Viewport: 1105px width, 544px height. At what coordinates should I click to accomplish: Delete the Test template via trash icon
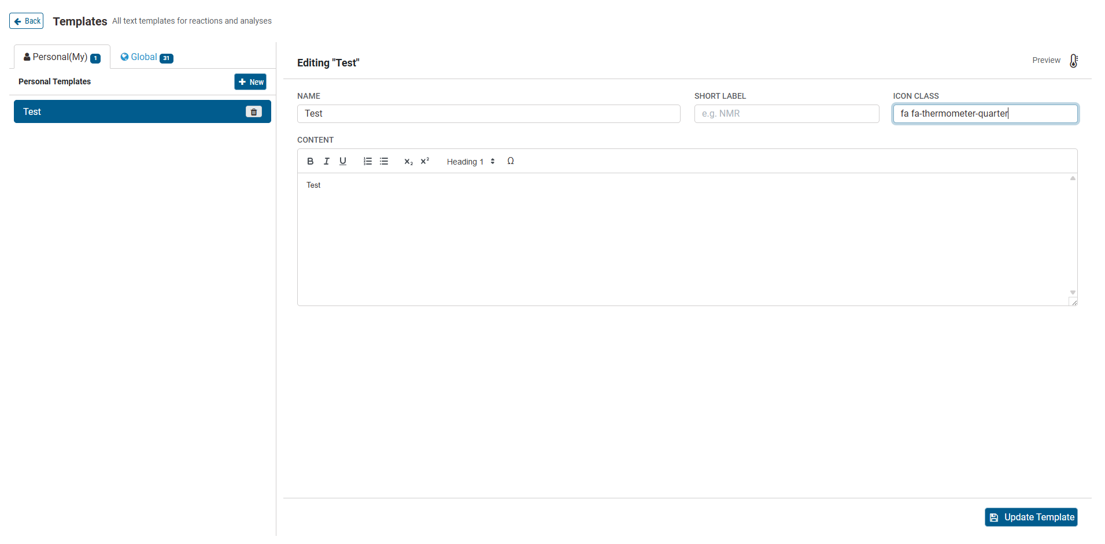253,111
